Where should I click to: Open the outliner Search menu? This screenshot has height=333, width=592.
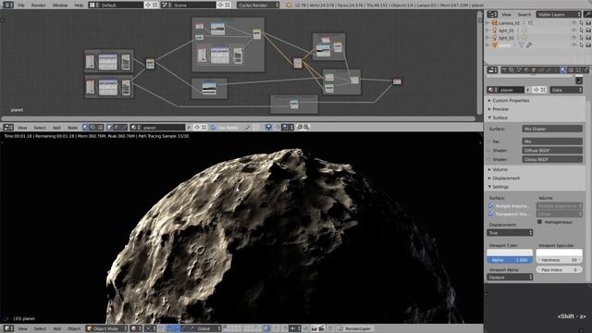coord(524,15)
